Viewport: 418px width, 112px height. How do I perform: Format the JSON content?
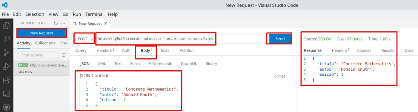(279, 76)
